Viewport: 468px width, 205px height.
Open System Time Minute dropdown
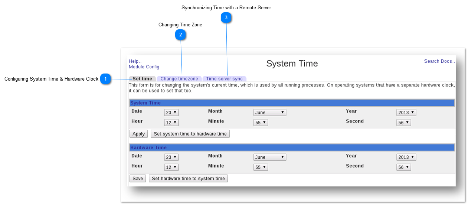click(x=261, y=123)
